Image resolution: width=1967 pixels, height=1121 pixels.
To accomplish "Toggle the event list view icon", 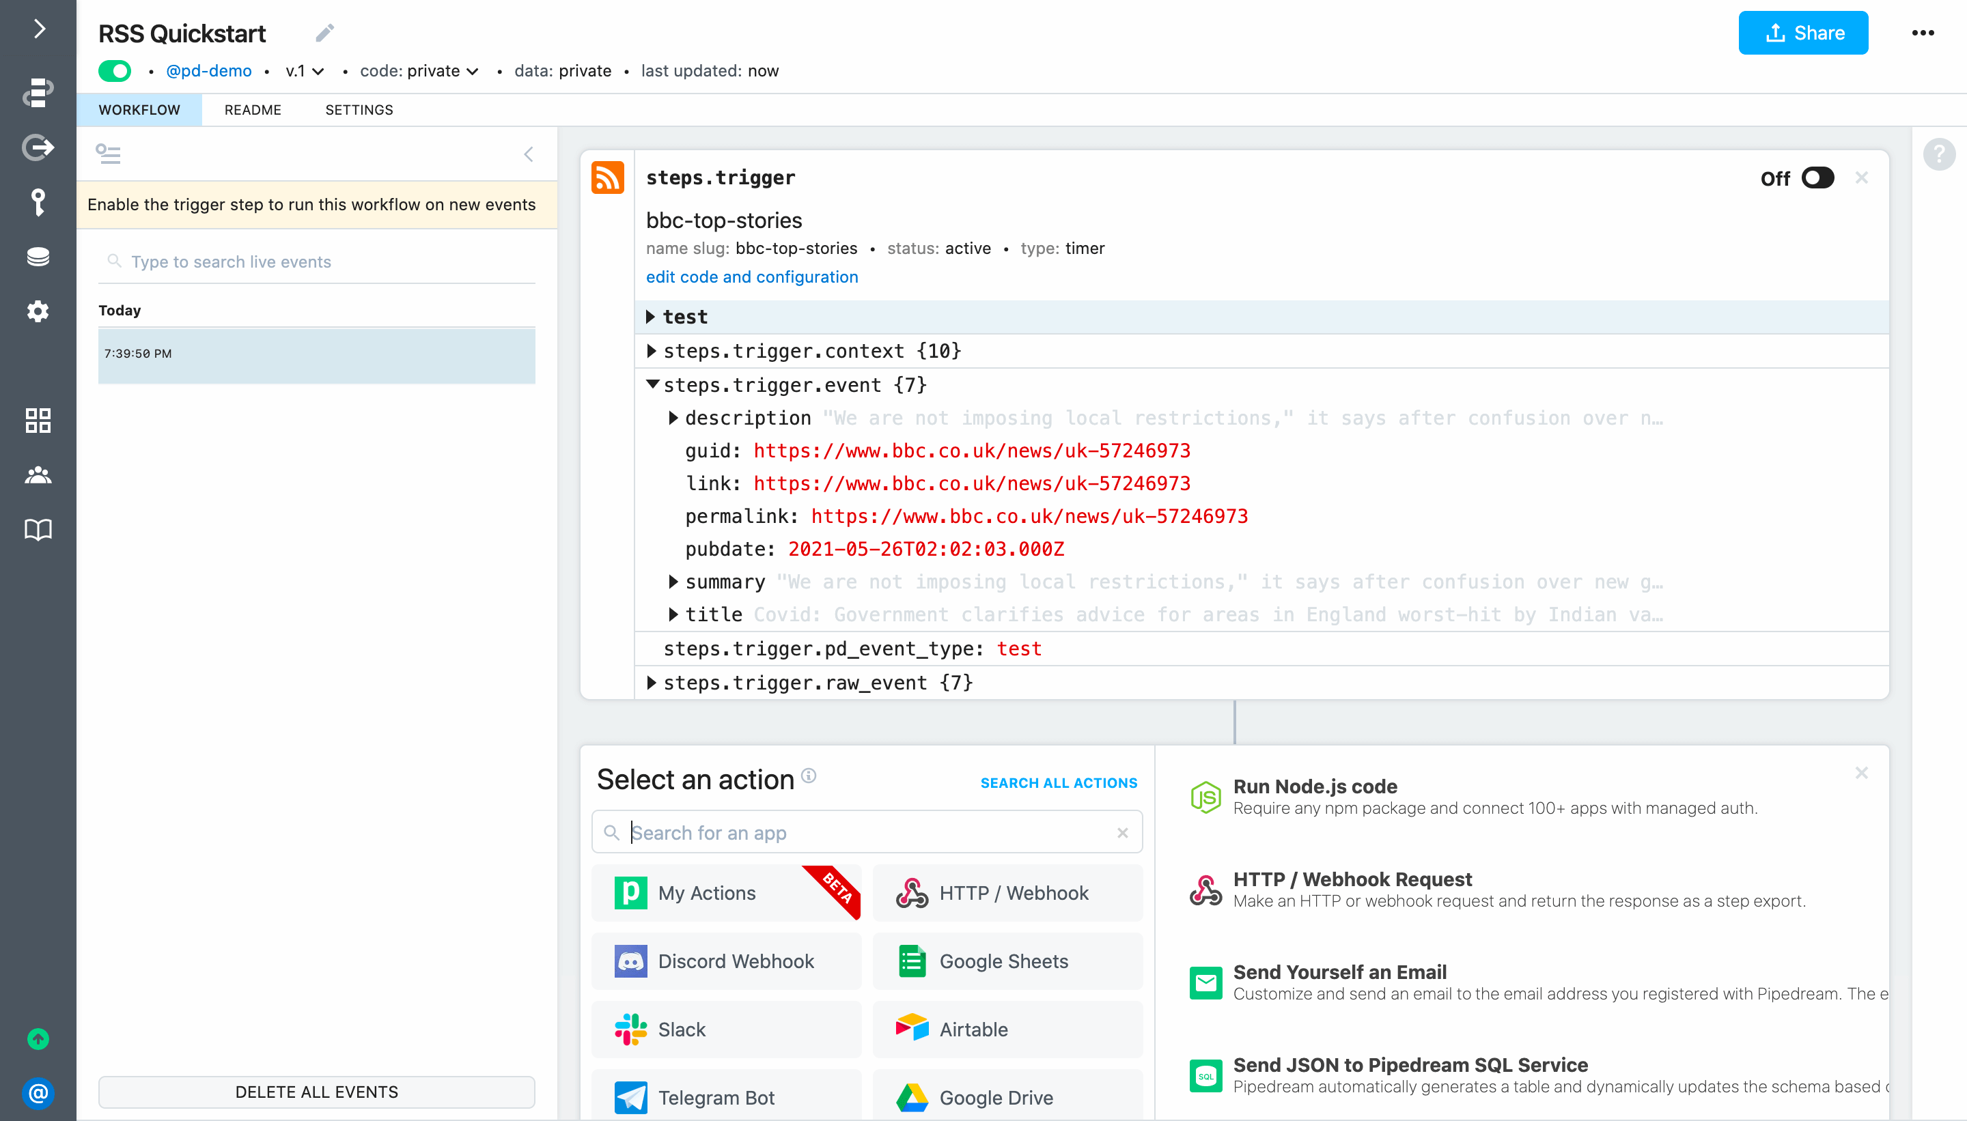I will (108, 154).
